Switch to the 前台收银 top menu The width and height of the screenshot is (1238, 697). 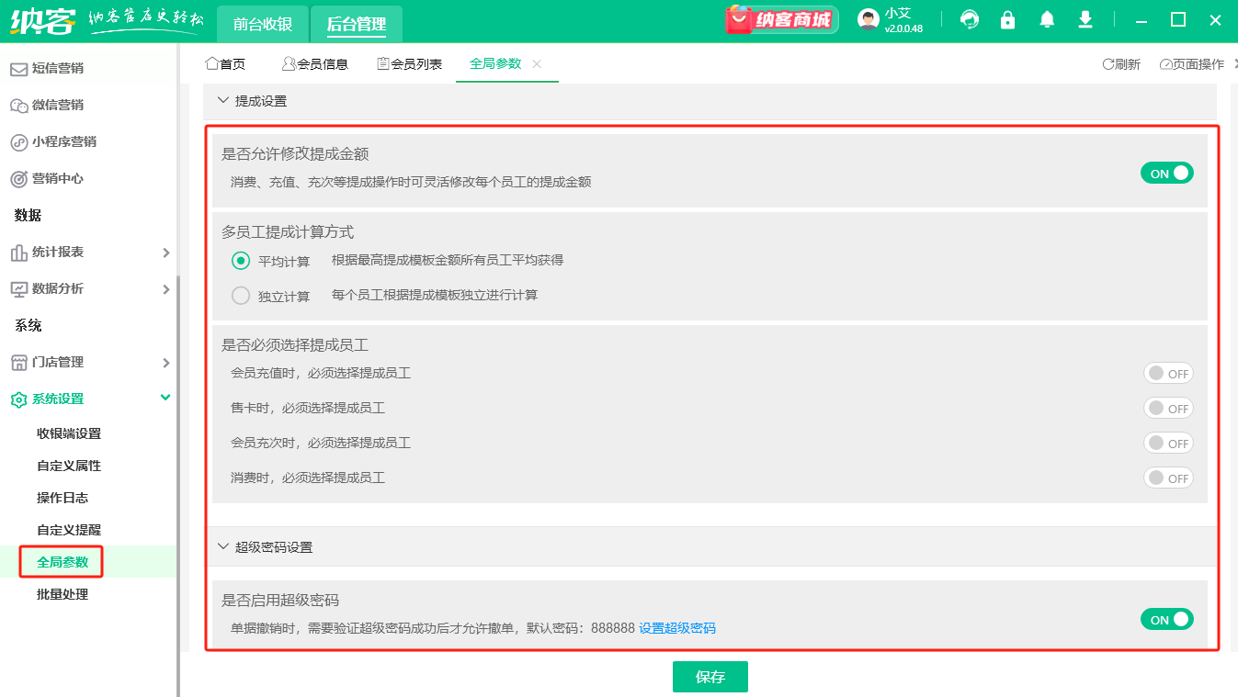click(262, 24)
